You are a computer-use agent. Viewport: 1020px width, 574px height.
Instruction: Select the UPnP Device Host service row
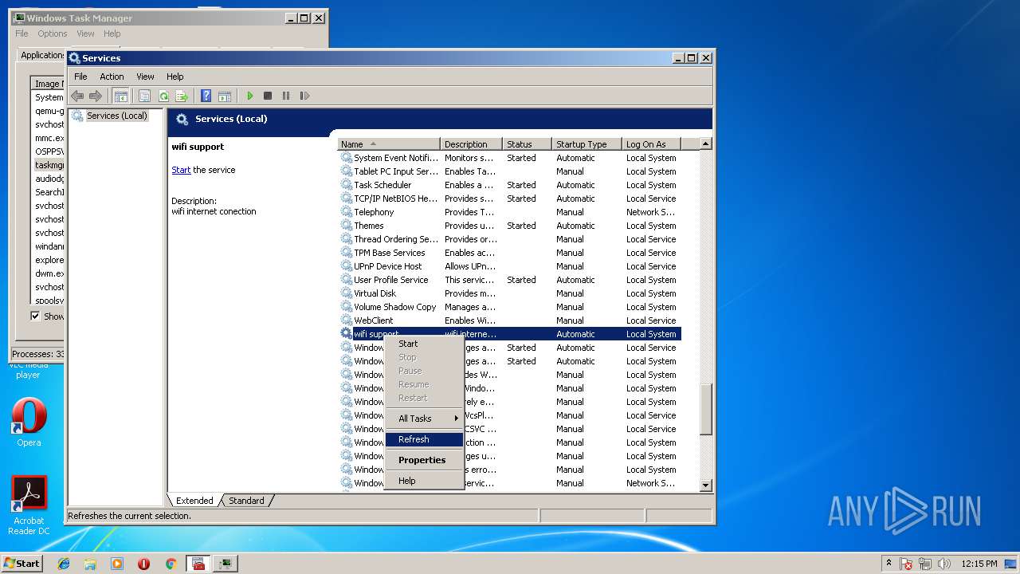pos(510,266)
